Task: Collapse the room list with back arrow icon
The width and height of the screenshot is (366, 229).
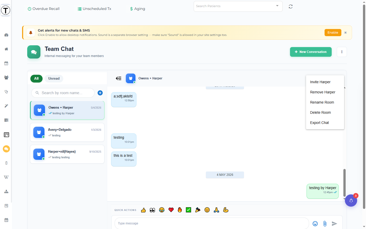Action: tap(118, 78)
